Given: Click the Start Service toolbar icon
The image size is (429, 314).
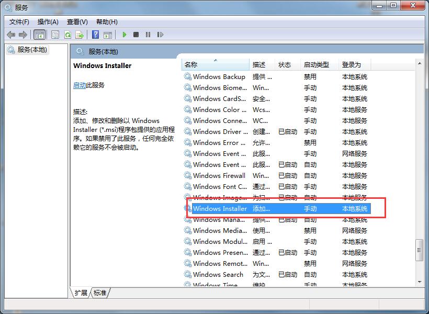Looking at the screenshot, I should click(x=124, y=35).
